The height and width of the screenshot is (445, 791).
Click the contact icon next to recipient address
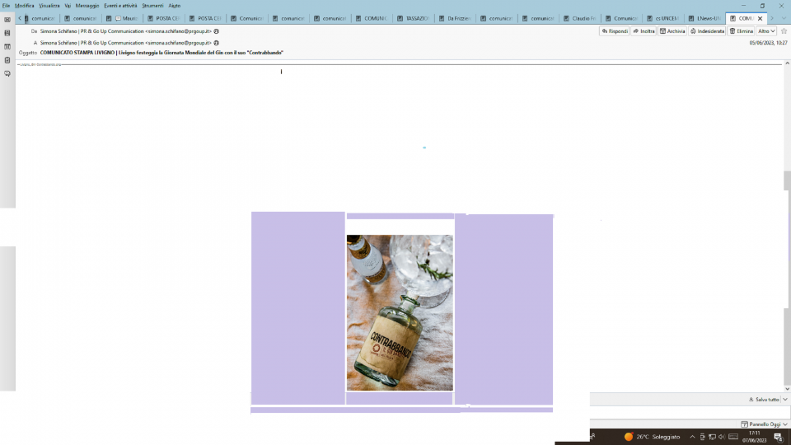(x=217, y=43)
